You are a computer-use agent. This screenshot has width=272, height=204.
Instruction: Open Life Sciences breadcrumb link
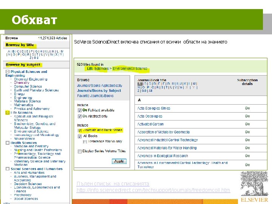pos(98,69)
